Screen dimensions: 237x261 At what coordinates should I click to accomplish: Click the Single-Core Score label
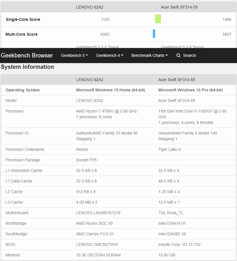[23, 19]
